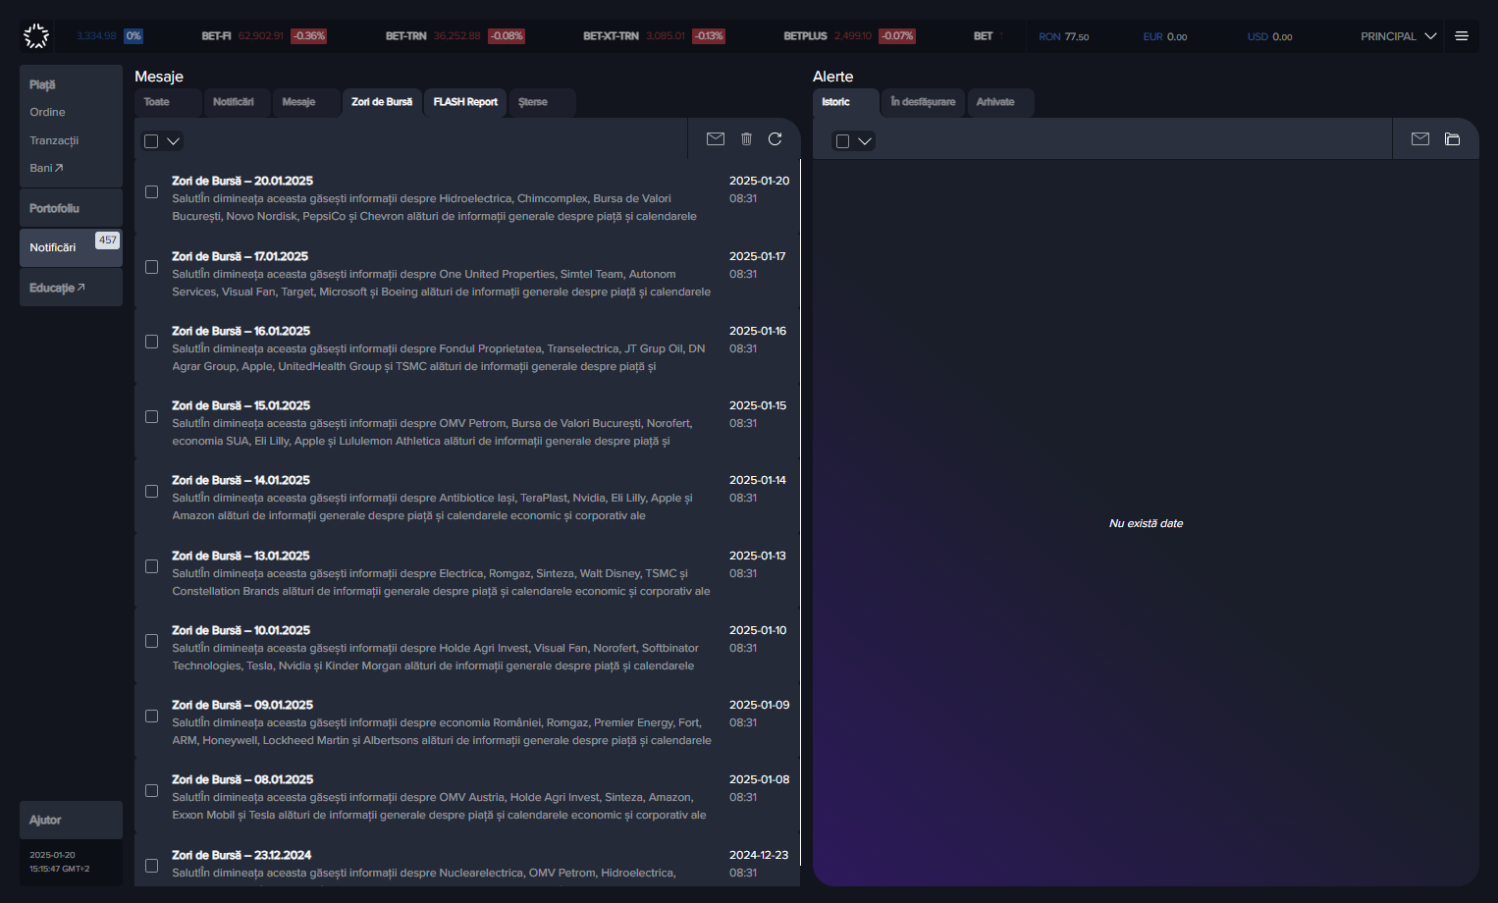This screenshot has height=903, width=1498.
Task: Open the 457 notifications badge
Action: [x=107, y=240]
